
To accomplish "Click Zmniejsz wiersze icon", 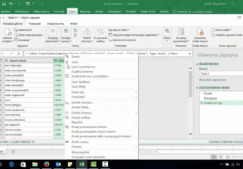I will coord(66,31).
